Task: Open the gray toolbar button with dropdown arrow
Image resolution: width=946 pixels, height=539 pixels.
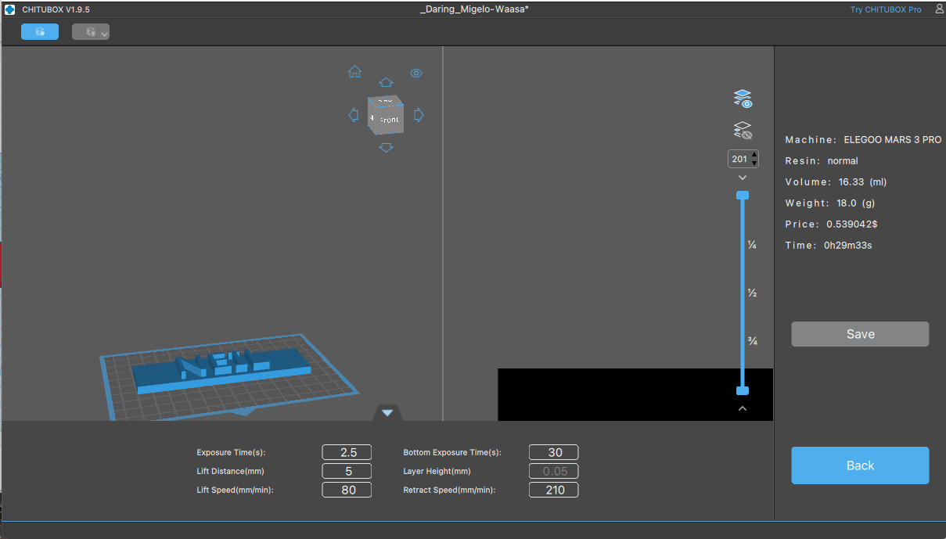Action: coord(91,31)
